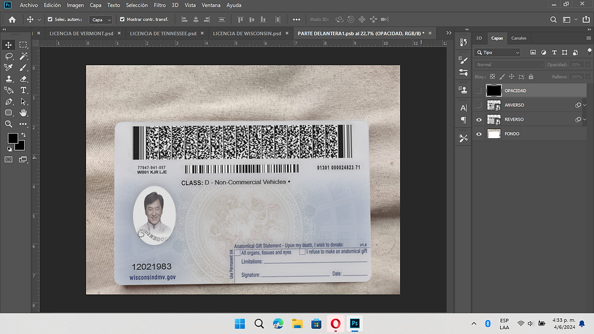
Task: Click the Share icon at top right
Action: pos(586,19)
